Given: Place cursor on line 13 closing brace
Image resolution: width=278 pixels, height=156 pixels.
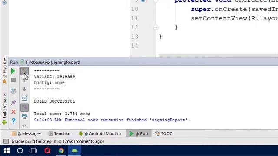Looking at the screenshot, I should (x=160, y=36).
